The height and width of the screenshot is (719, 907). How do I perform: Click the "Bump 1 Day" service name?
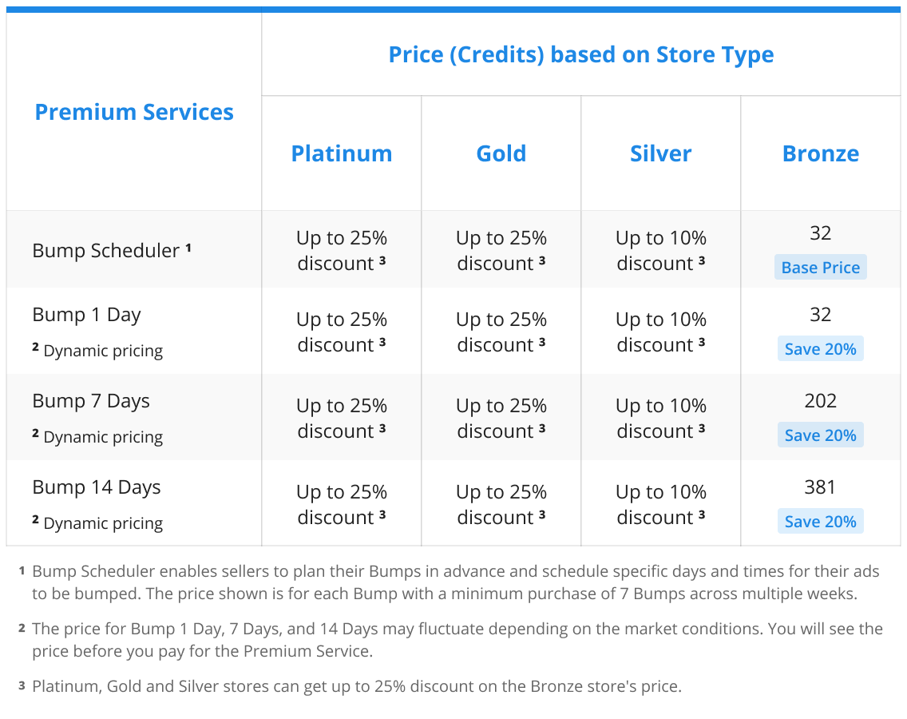click(x=86, y=315)
